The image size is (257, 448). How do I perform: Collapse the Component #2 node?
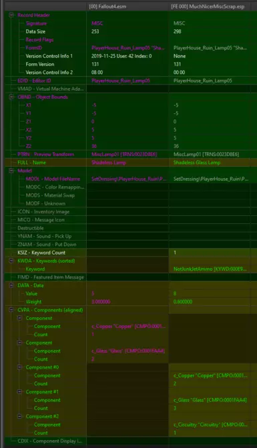pyautogui.click(x=20, y=416)
